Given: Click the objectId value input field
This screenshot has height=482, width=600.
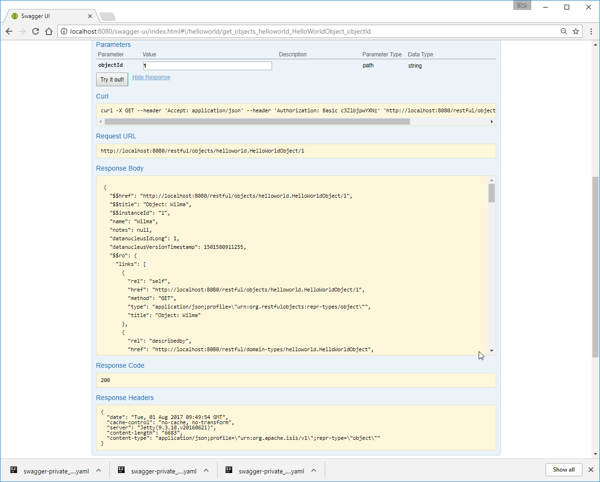Looking at the screenshot, I should click(207, 66).
